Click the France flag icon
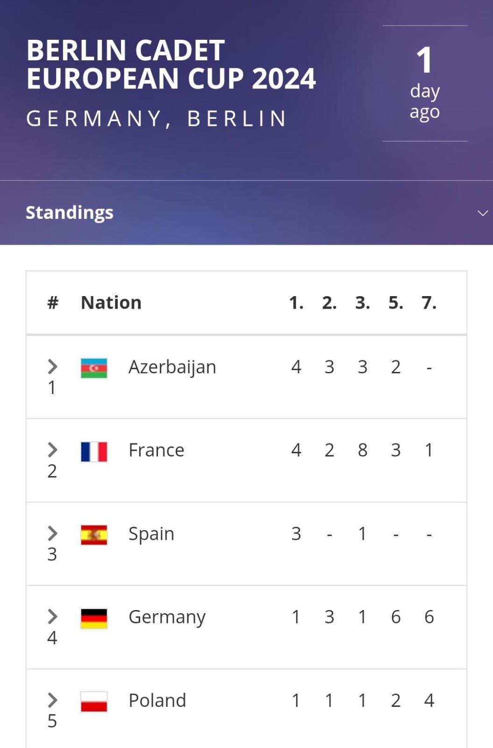Image resolution: width=493 pixels, height=748 pixels. coord(94,451)
